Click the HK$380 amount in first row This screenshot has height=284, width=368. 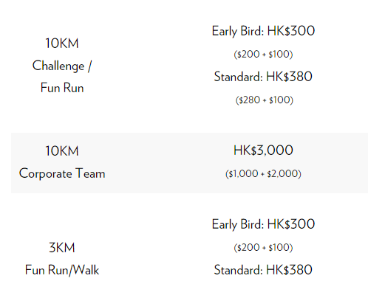click(x=289, y=77)
